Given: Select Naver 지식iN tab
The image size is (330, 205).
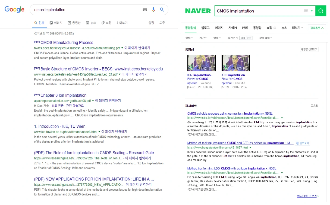Looking at the screenshot, I should tap(232, 28).
